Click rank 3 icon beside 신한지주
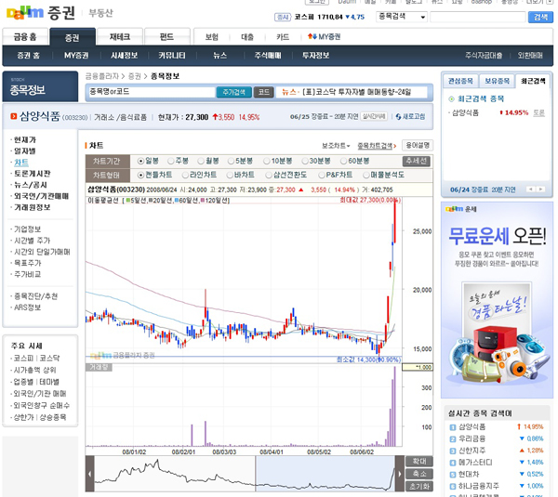This screenshot has height=497, width=558. [453, 451]
